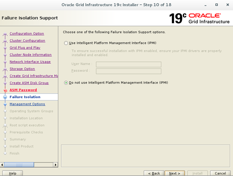Go to Management Options step
The height and width of the screenshot is (176, 233).
click(27, 104)
